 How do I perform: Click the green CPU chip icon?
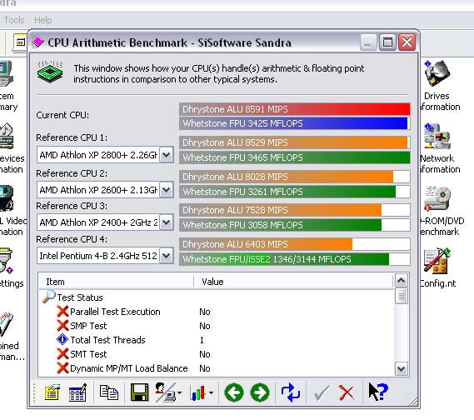point(50,72)
